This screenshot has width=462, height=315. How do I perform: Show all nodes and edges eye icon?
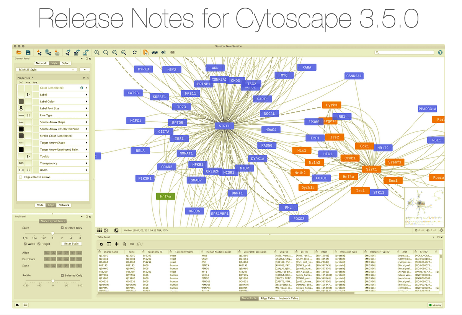[x=173, y=52]
